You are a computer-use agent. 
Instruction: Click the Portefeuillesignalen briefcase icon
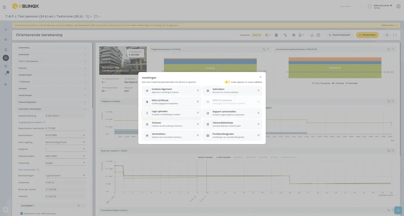208,136
